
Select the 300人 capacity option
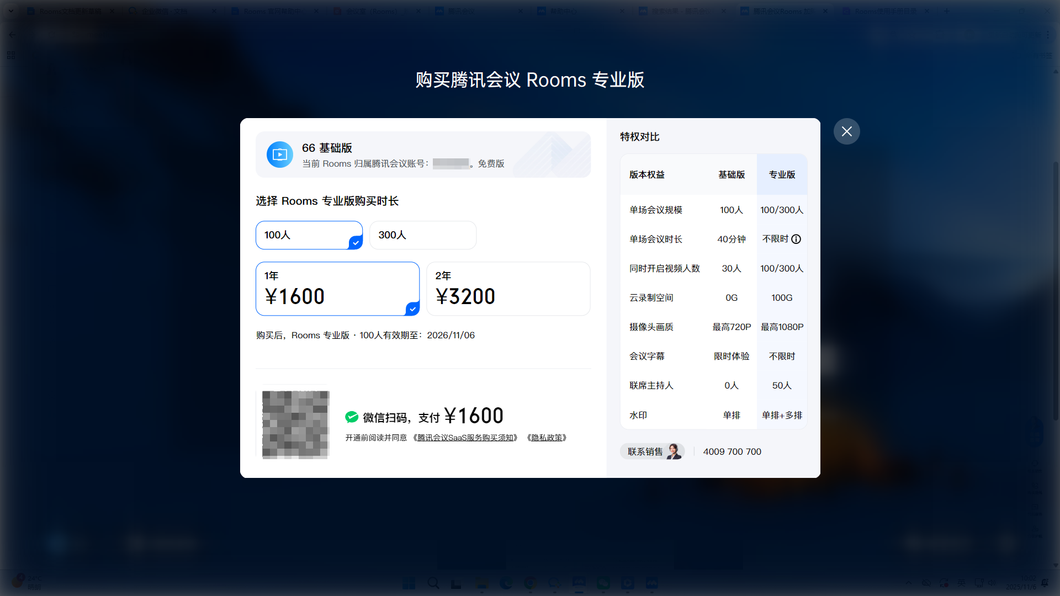pos(422,235)
